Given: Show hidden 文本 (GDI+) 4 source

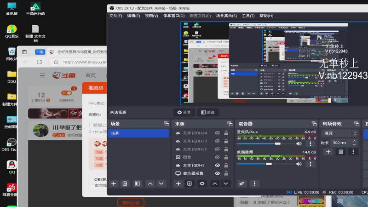Looking at the screenshot, I should 217,133.
